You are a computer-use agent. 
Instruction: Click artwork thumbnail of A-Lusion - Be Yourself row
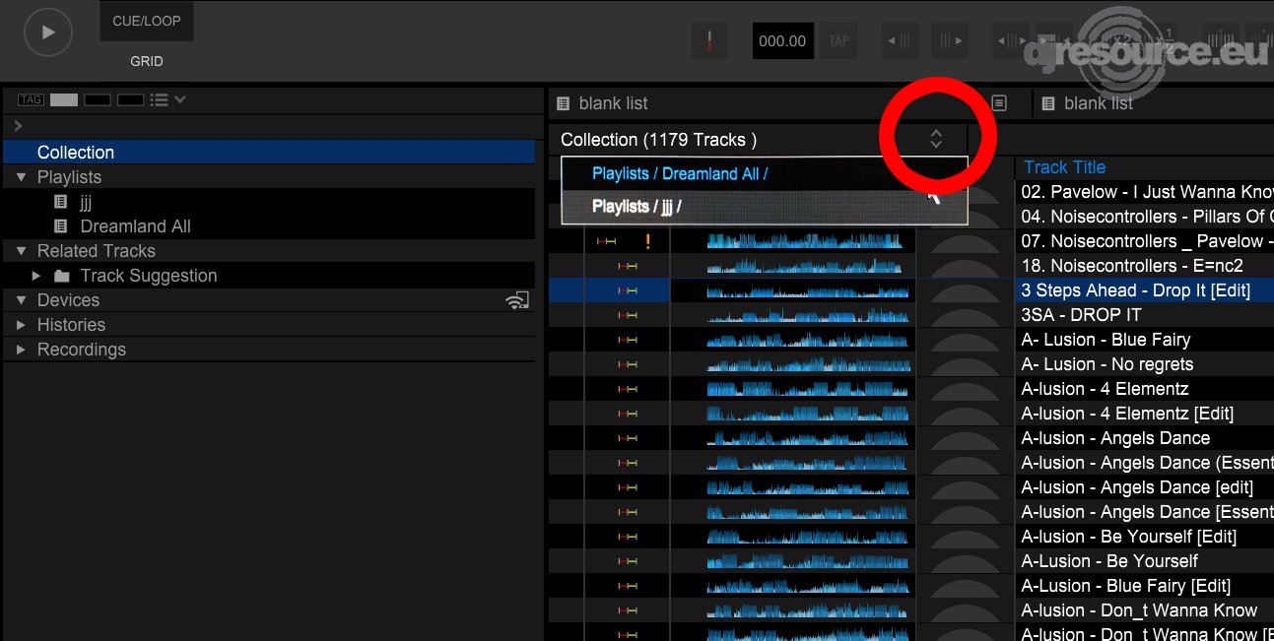tap(965, 561)
